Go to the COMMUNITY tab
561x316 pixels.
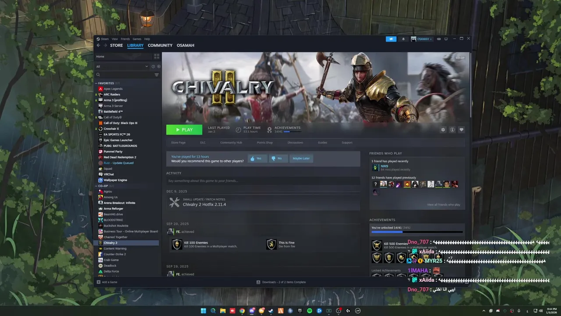[x=160, y=45]
